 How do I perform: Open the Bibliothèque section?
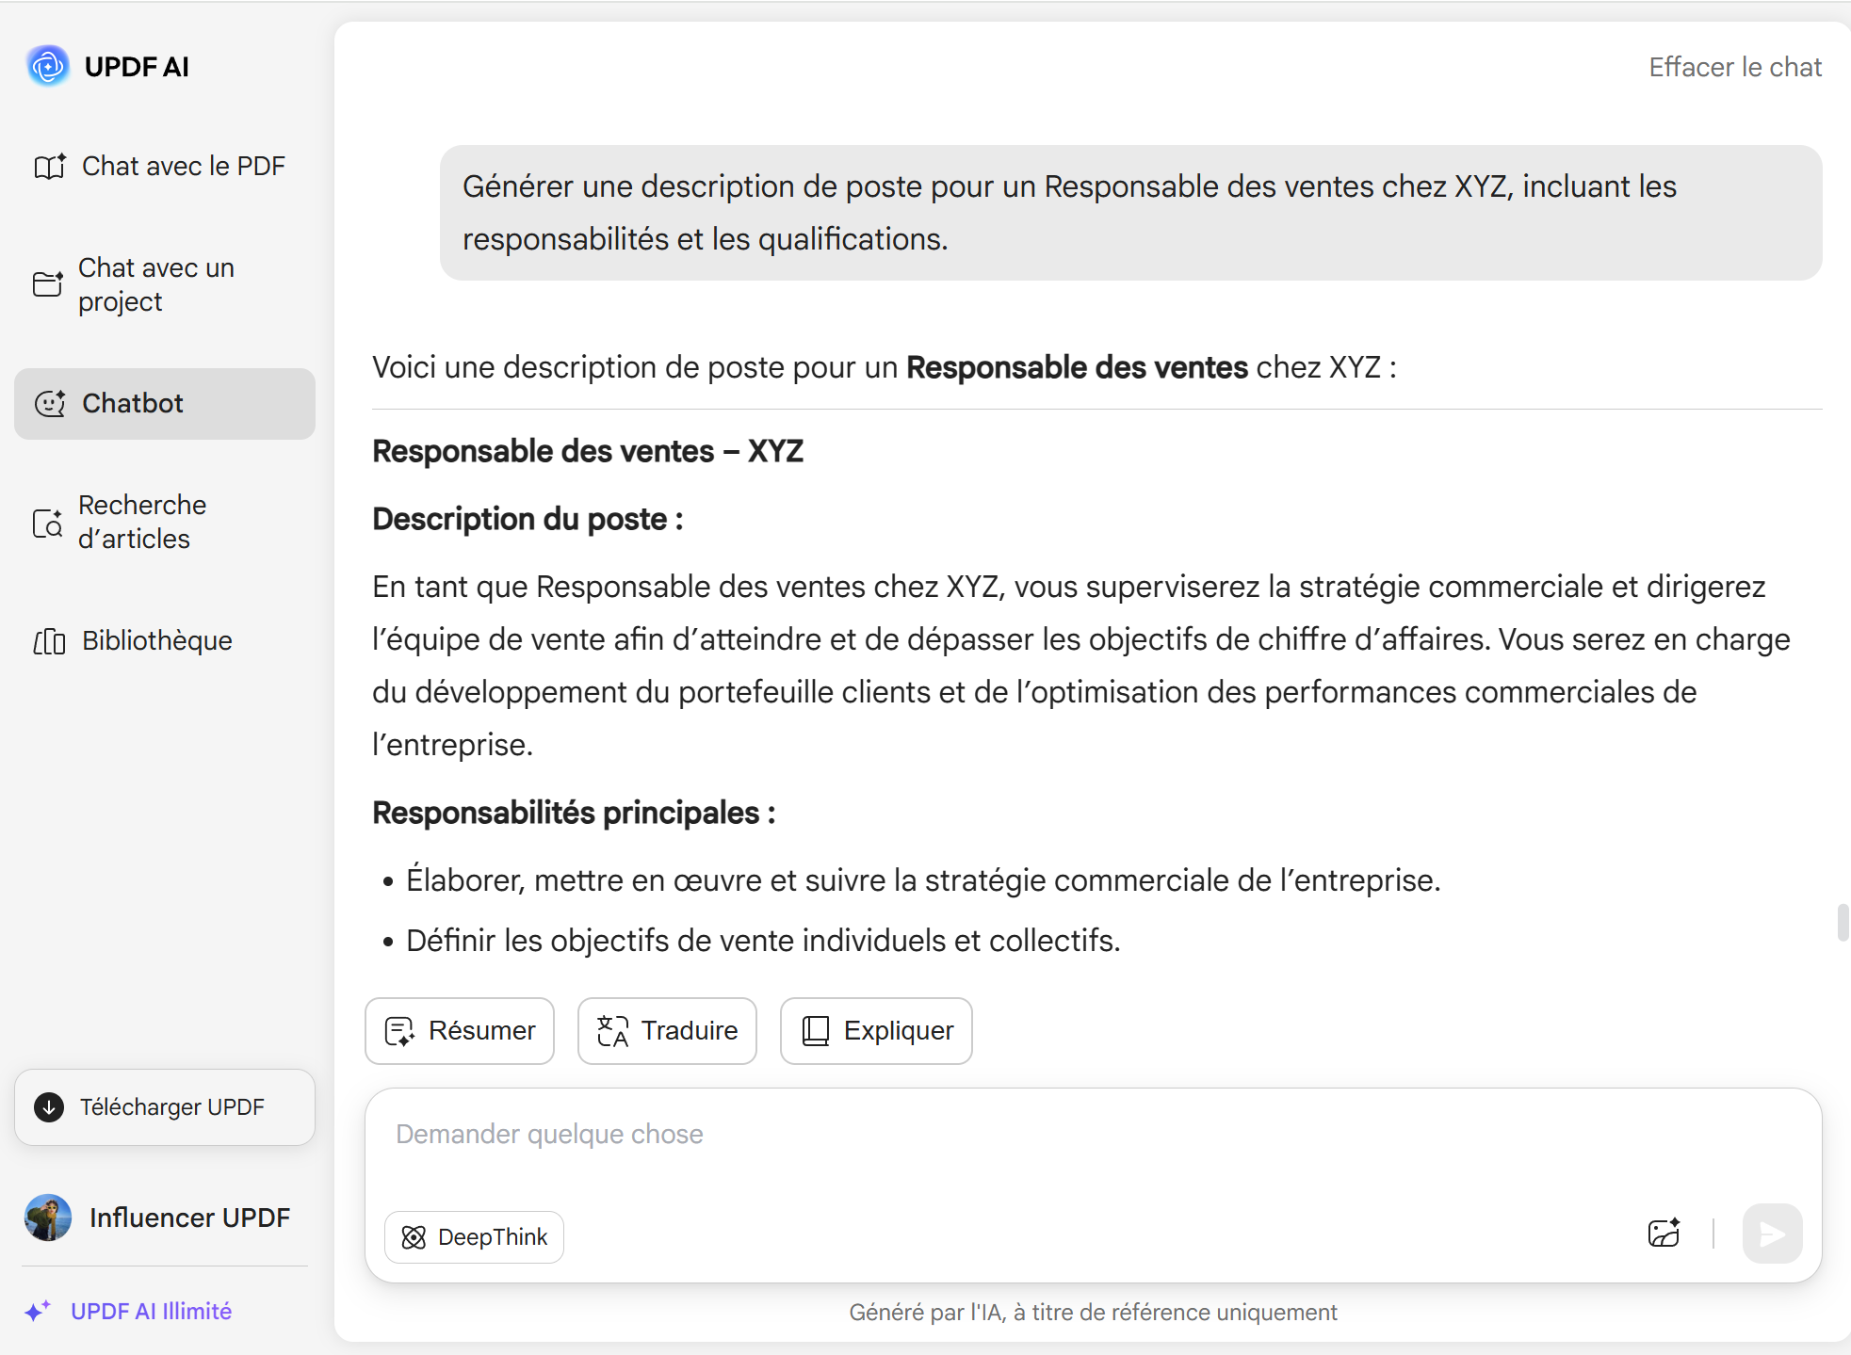165,640
